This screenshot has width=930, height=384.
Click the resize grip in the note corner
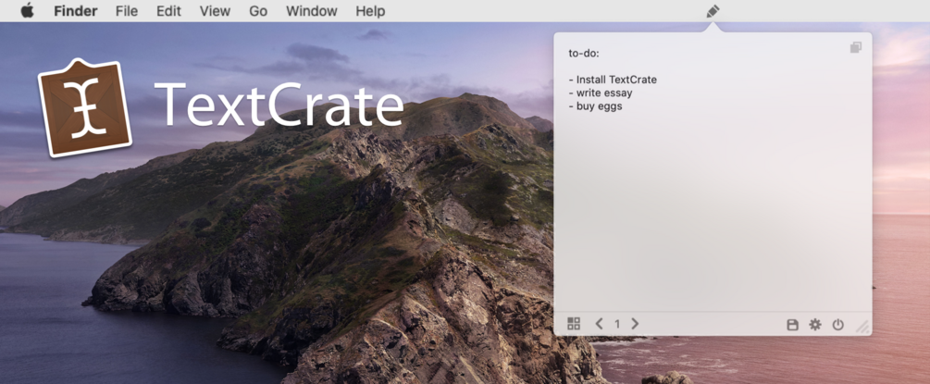point(862,327)
